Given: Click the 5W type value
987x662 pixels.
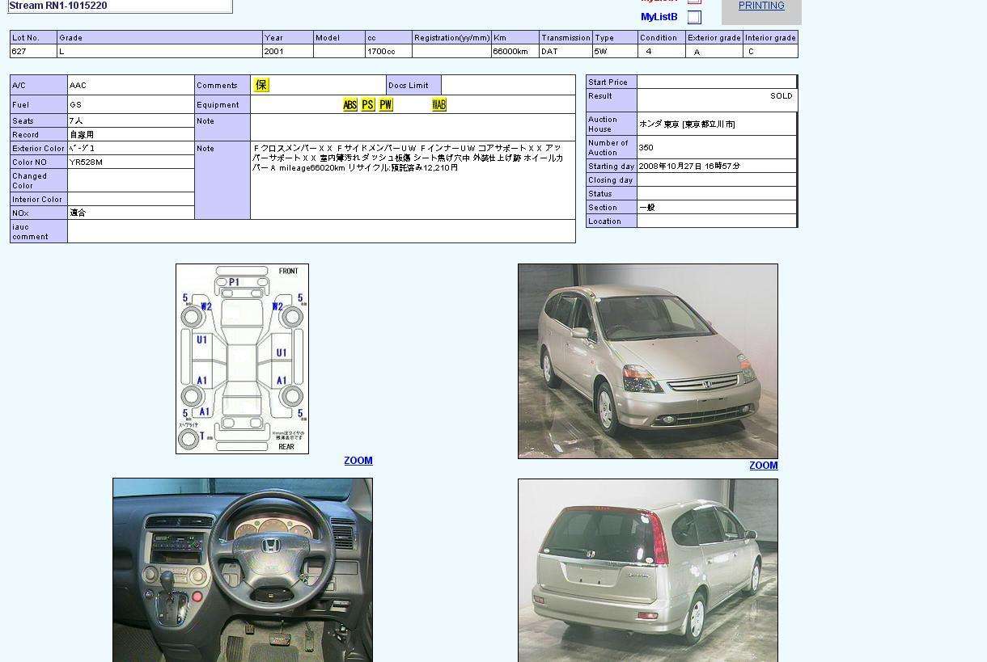Looking at the screenshot, I should [600, 51].
